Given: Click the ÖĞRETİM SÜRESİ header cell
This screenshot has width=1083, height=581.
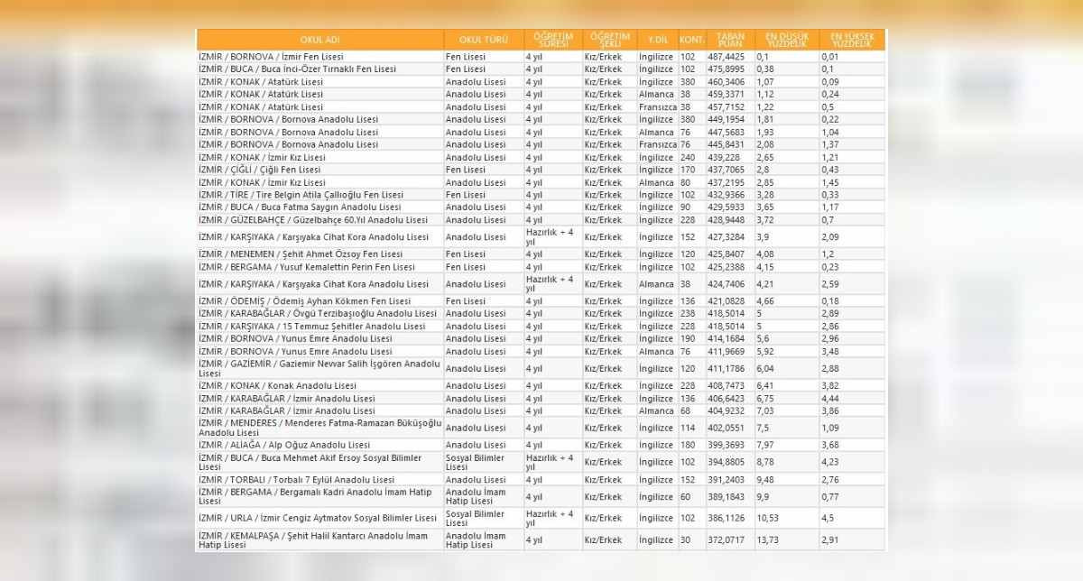Looking at the screenshot, I should [x=552, y=40].
